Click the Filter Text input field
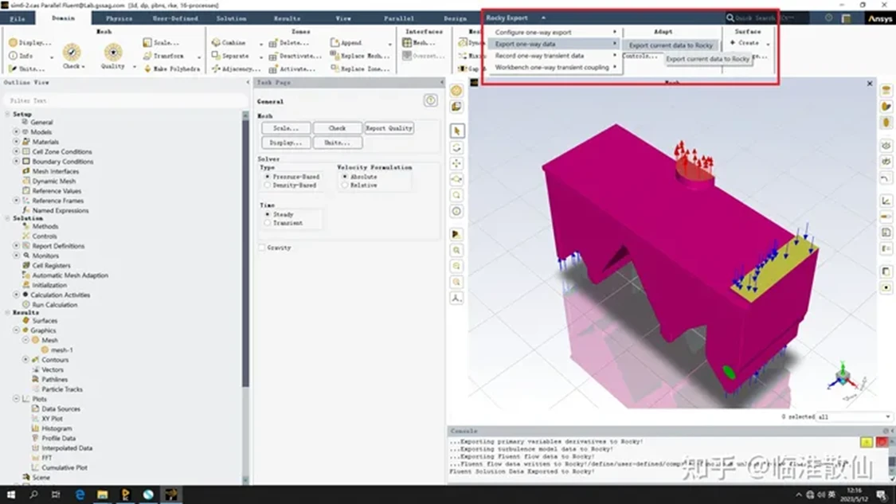The image size is (896, 504). click(x=126, y=100)
